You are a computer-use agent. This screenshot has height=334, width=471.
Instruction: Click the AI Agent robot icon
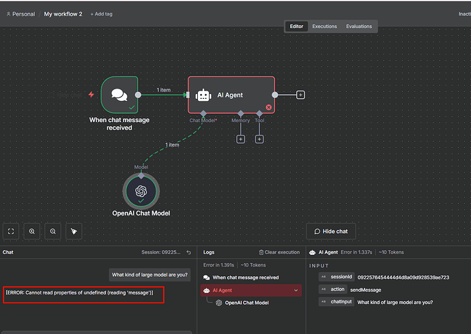pos(203,95)
